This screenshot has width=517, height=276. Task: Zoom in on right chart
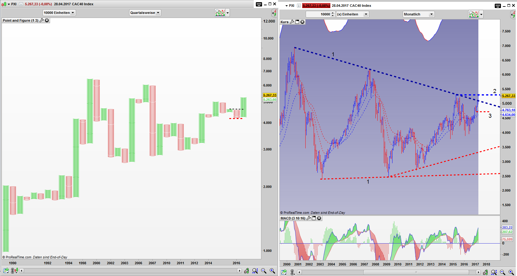point(511,272)
